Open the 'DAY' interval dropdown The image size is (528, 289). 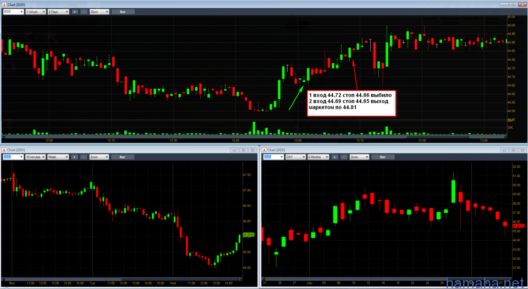(x=296, y=157)
